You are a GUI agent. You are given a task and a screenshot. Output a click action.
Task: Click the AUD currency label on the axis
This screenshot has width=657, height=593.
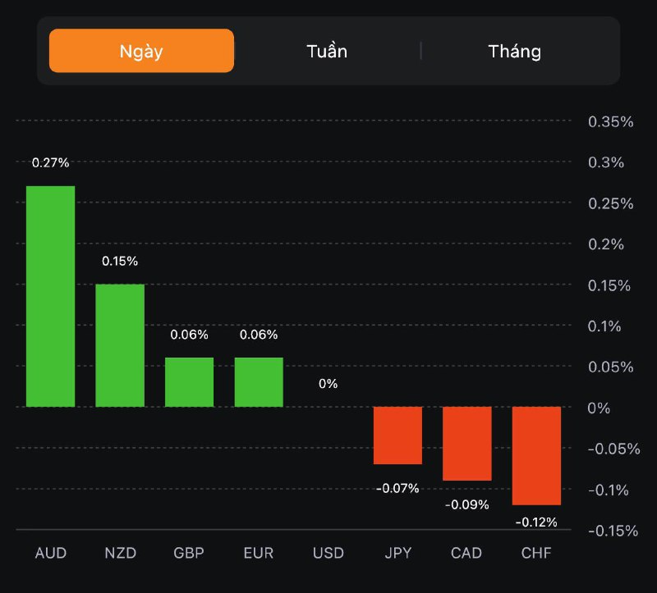click(50, 553)
